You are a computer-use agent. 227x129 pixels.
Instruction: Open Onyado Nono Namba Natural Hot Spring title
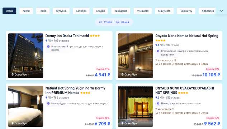point(187,36)
